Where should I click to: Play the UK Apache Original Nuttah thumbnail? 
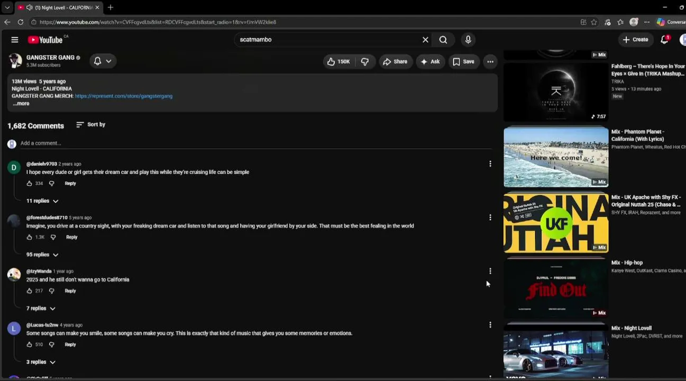(556, 223)
